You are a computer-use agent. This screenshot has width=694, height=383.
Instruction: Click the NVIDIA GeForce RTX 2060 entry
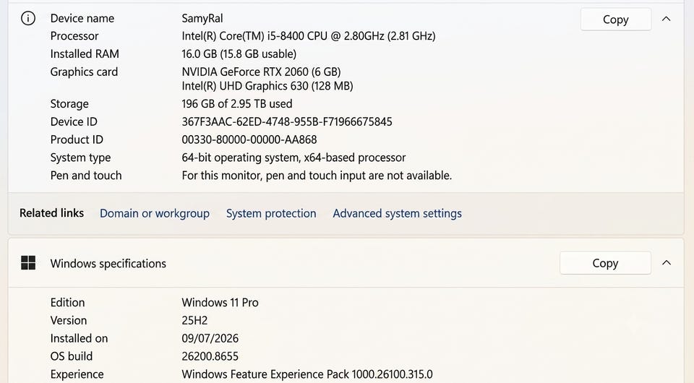coord(261,72)
